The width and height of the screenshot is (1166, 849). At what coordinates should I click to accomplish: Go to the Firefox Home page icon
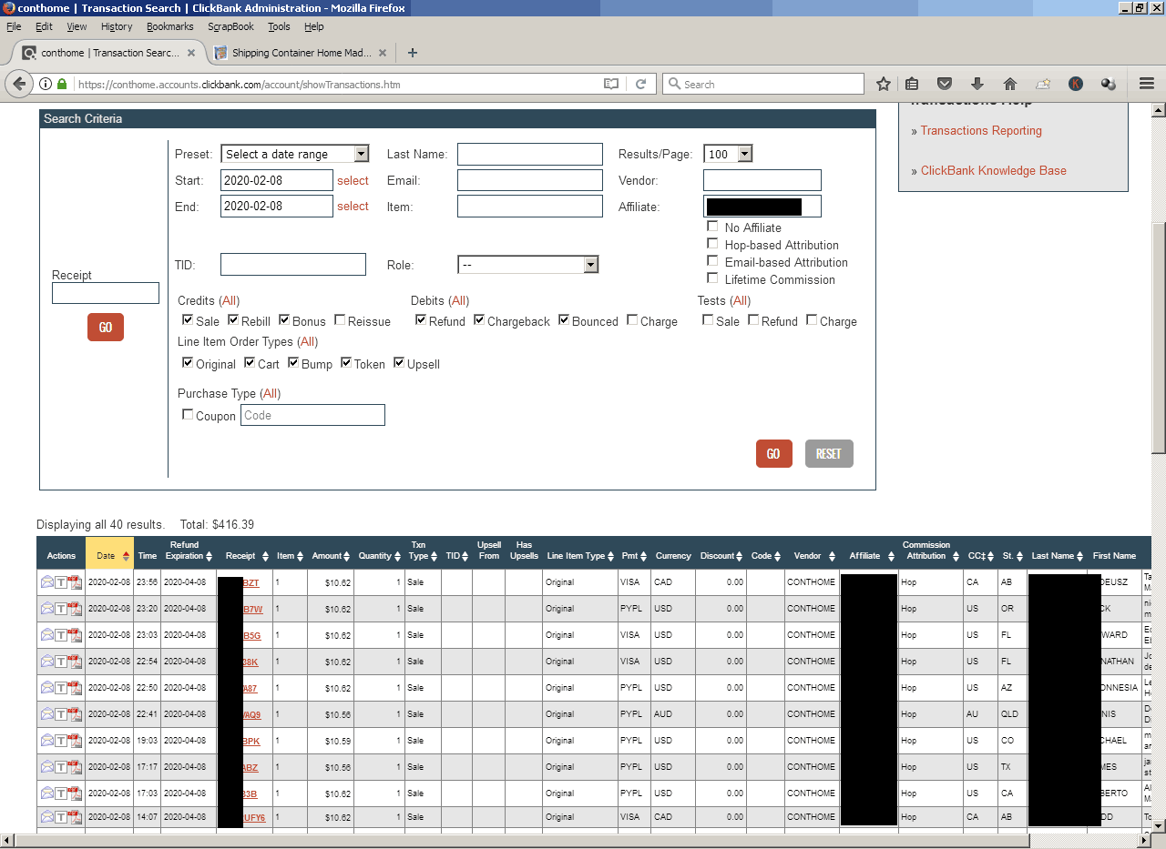[x=1009, y=84]
